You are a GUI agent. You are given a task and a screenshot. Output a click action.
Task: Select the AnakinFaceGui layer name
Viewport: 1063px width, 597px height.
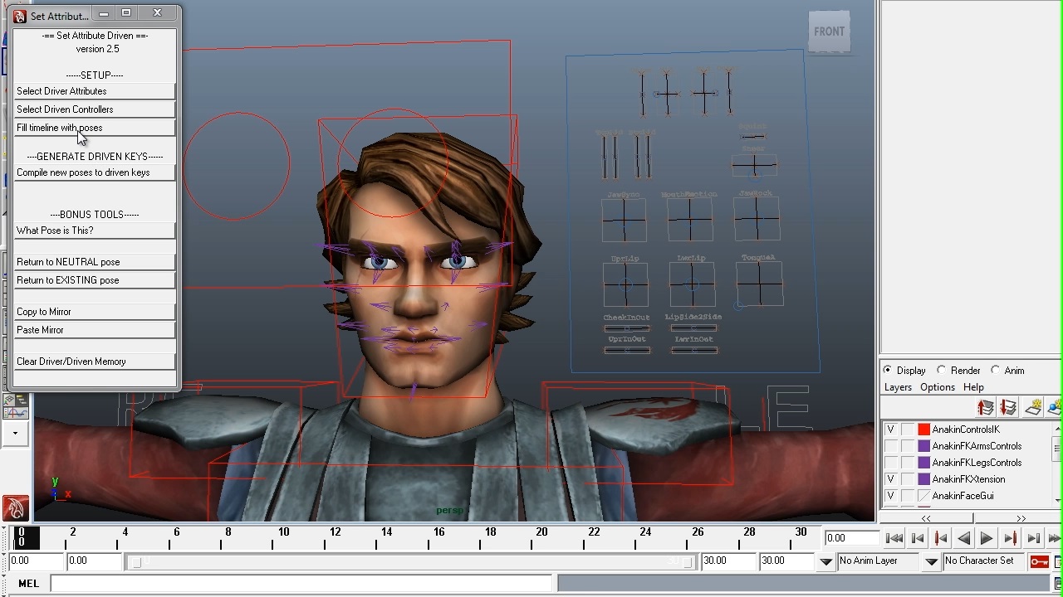[963, 496]
